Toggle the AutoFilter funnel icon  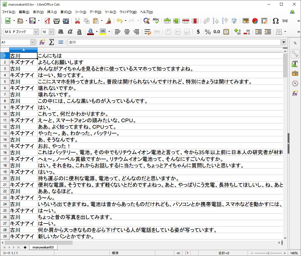point(234,21)
